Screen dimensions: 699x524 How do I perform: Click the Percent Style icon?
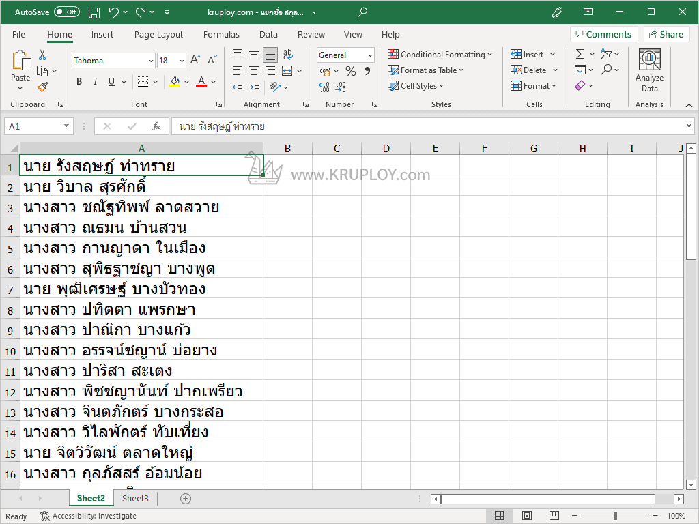point(350,71)
